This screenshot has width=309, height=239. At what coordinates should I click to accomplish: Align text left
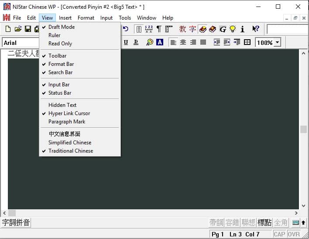173,42
